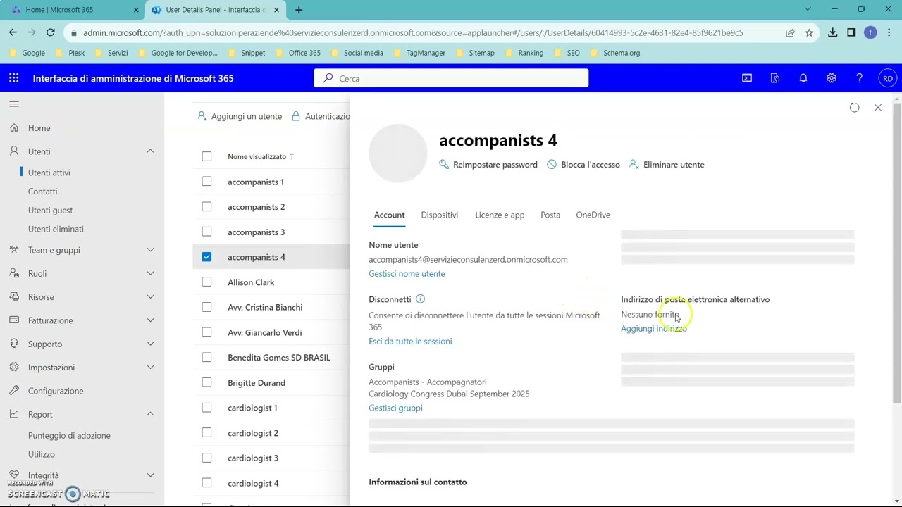Click Esci da tutte le sessioni
Viewport: 902px width, 507px height.
point(410,342)
